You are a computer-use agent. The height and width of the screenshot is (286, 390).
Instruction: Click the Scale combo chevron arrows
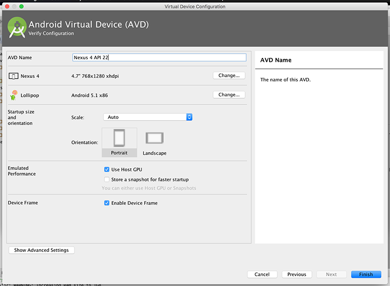189,117
